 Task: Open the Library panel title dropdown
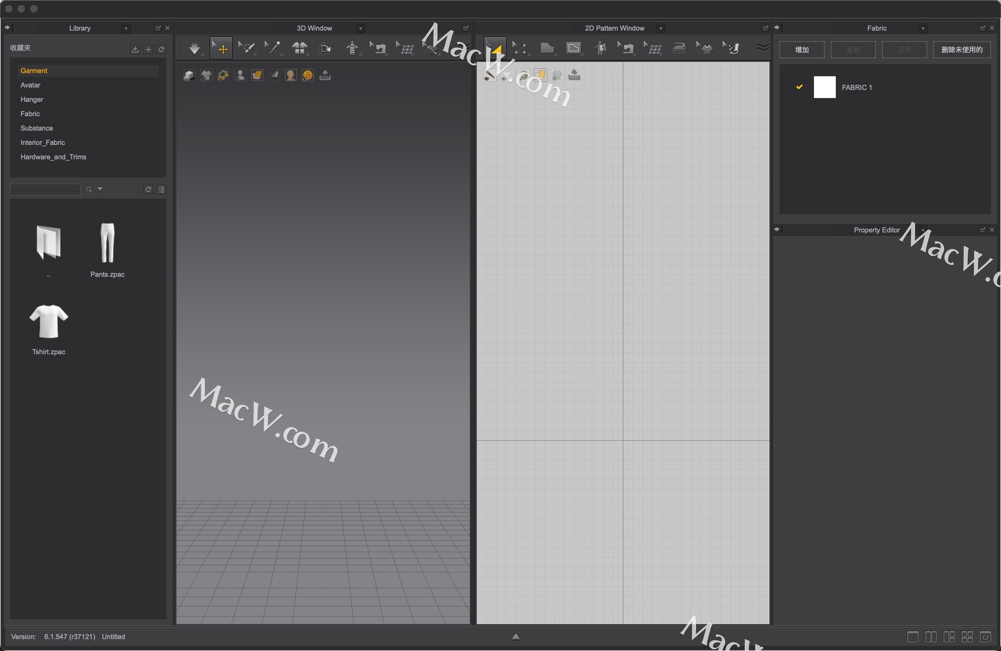[126, 28]
